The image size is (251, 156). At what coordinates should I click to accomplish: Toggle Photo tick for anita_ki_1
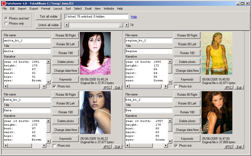tap(54, 86)
